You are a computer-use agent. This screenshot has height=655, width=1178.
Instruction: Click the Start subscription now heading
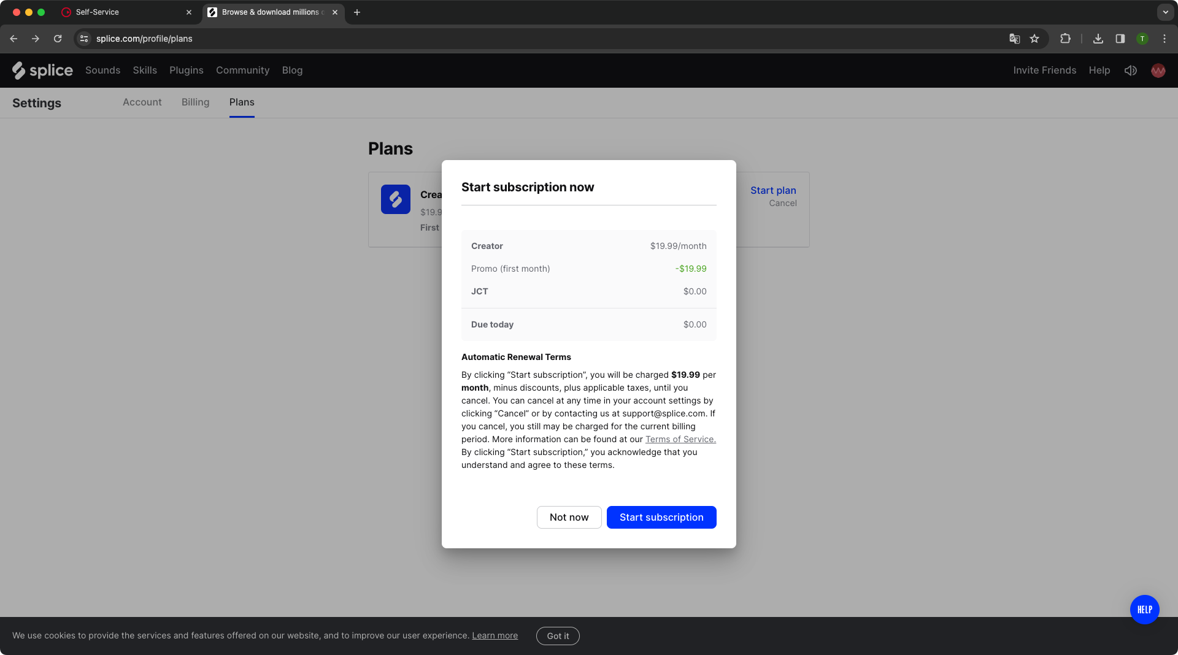point(528,187)
